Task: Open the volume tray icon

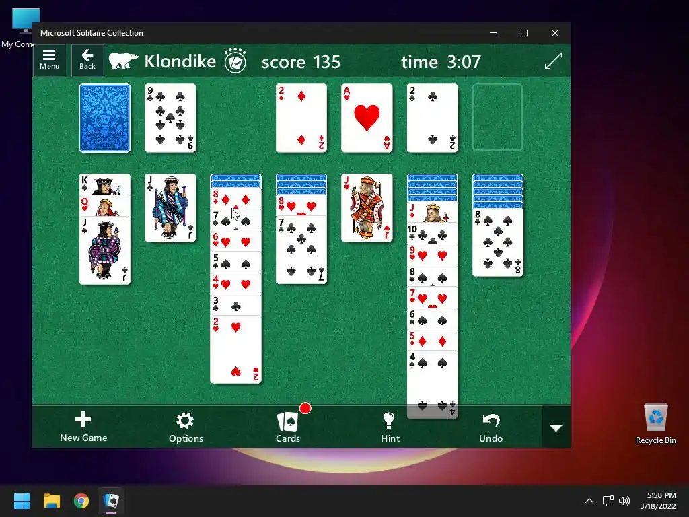Action: (624, 501)
